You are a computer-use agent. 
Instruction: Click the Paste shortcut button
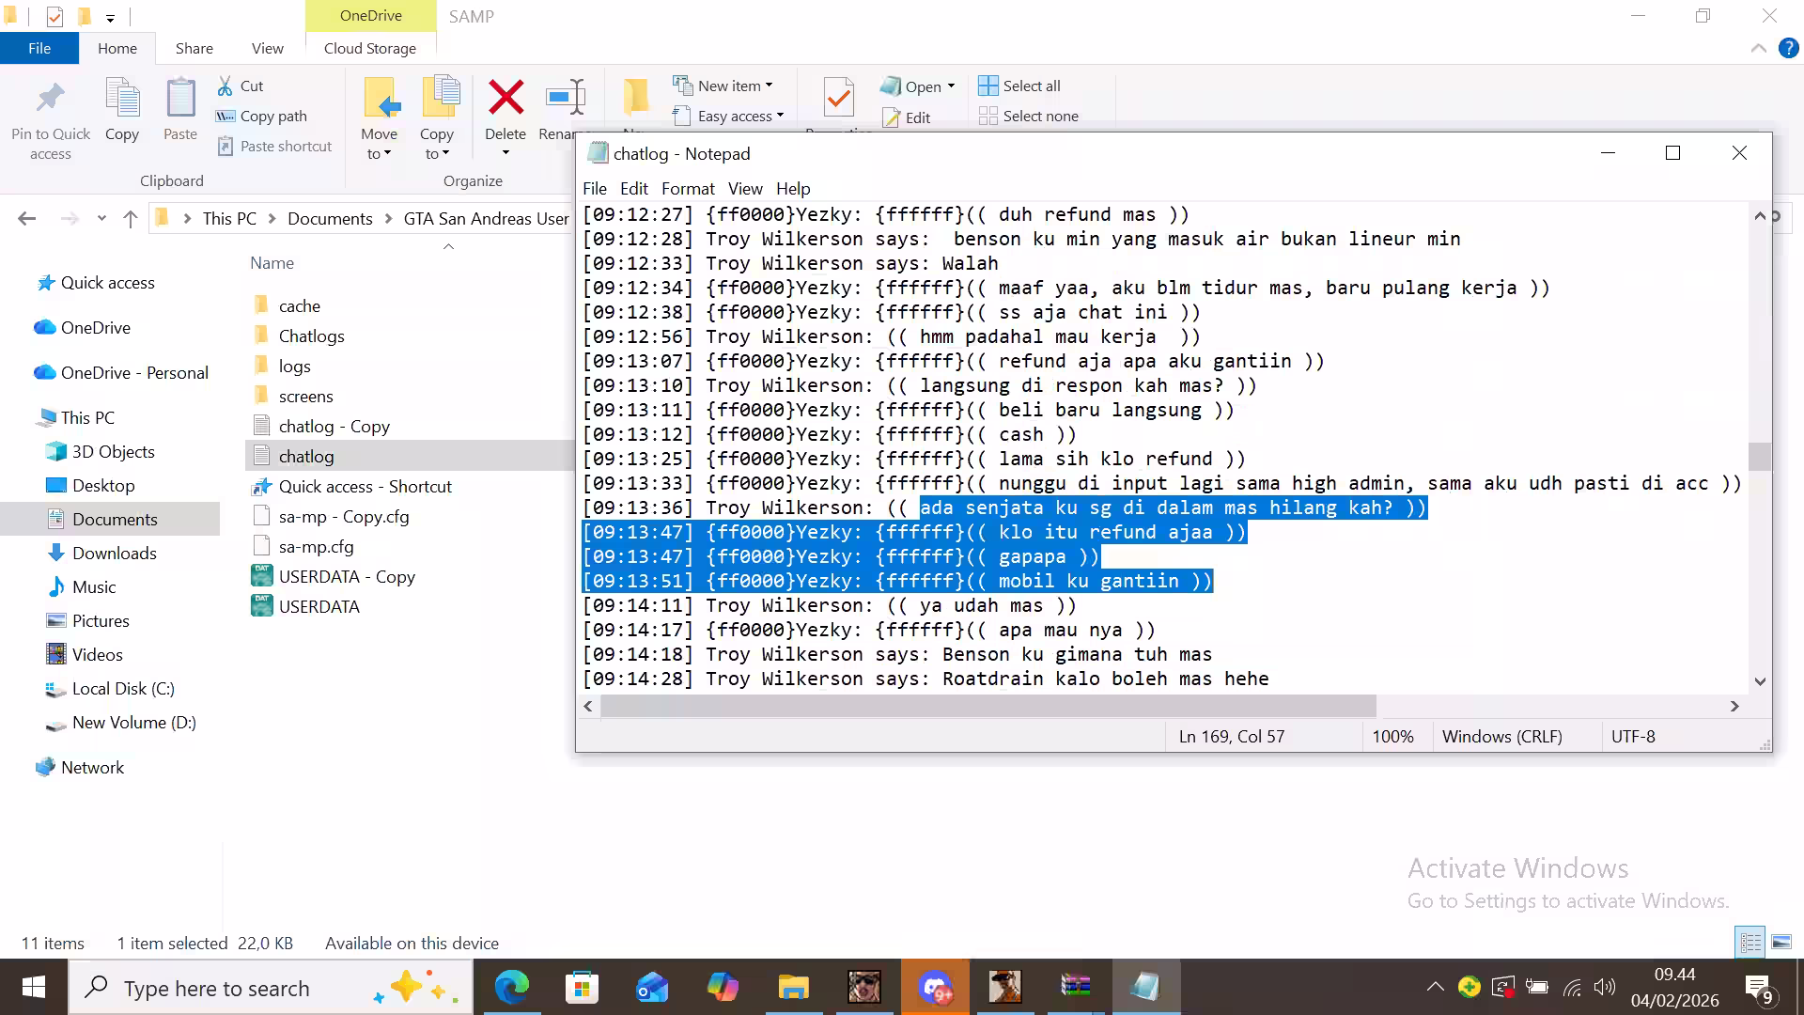[274, 146]
